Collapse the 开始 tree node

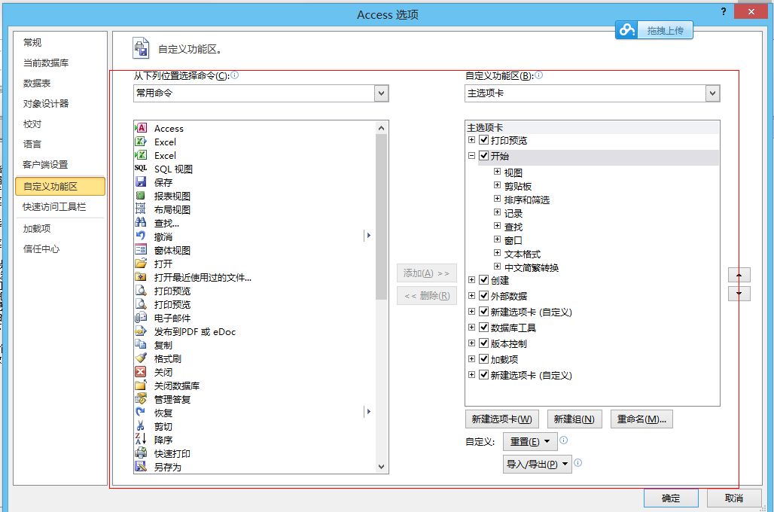[x=472, y=156]
